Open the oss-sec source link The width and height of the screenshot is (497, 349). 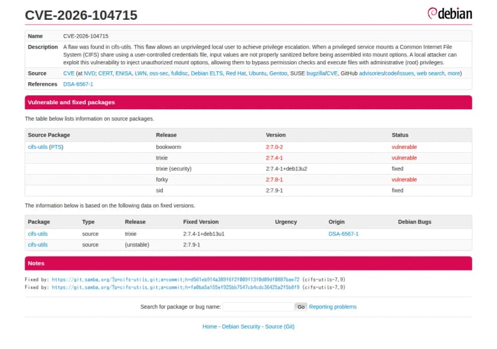[x=158, y=74]
